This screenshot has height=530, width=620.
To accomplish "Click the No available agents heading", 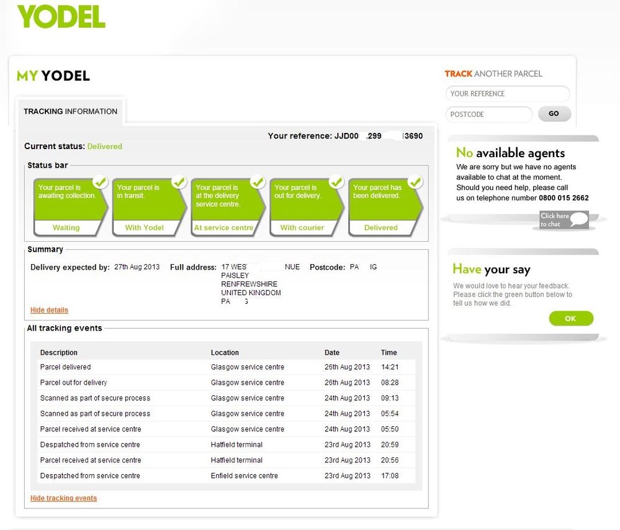I will (x=511, y=153).
